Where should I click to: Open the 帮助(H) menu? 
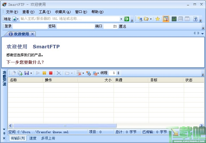point(97,12)
